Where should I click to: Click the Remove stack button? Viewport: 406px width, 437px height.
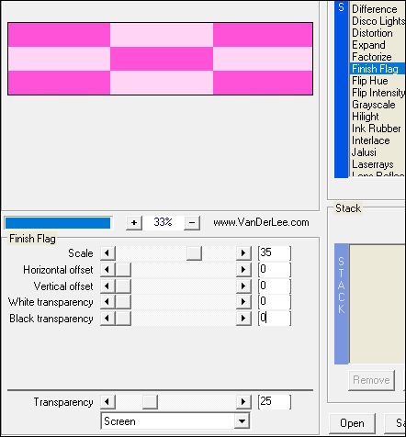(x=371, y=380)
